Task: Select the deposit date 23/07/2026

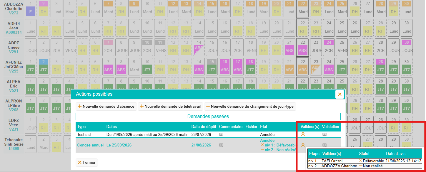Action: pos(201,134)
